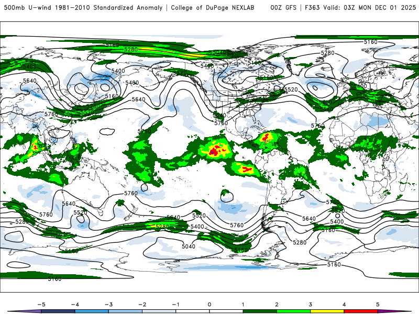Select the light blue -3 to -2 colorbar segment
The width and height of the screenshot is (419, 314).
125,311
